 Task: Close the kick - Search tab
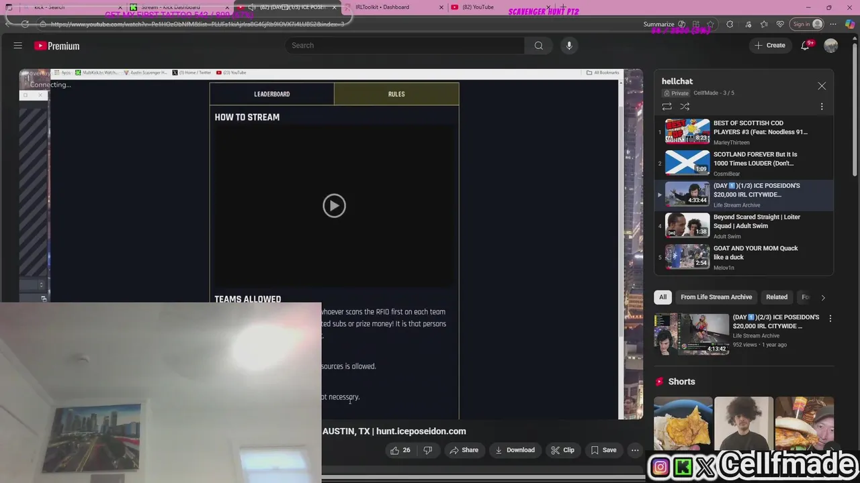tap(120, 7)
